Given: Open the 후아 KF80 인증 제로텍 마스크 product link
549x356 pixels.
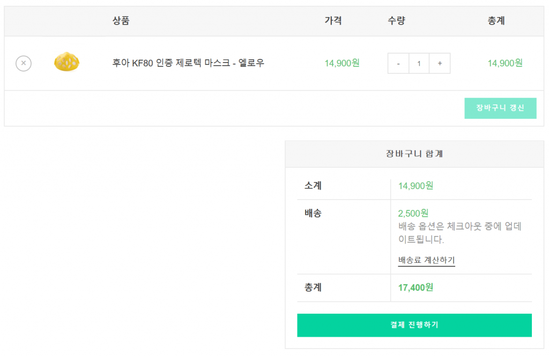Looking at the screenshot, I should pyautogui.click(x=188, y=63).
